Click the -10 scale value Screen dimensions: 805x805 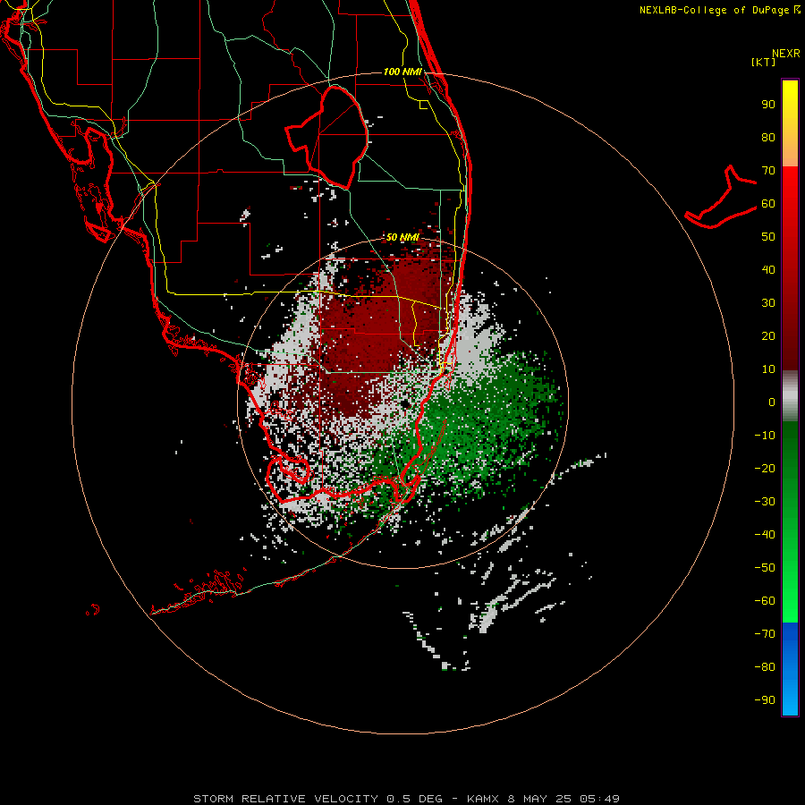[765, 436]
